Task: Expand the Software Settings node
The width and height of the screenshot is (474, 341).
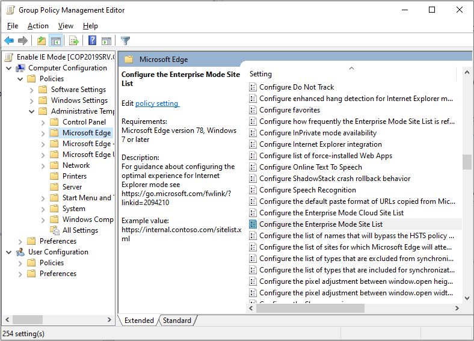Action: click(32, 90)
